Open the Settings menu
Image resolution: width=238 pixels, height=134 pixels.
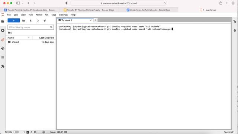pos(63,15)
